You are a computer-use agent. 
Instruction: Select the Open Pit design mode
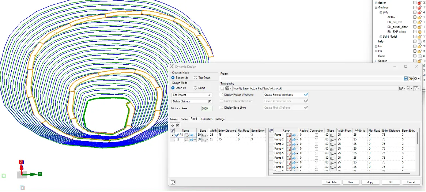173,88
